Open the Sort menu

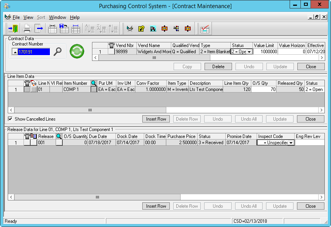point(41,17)
